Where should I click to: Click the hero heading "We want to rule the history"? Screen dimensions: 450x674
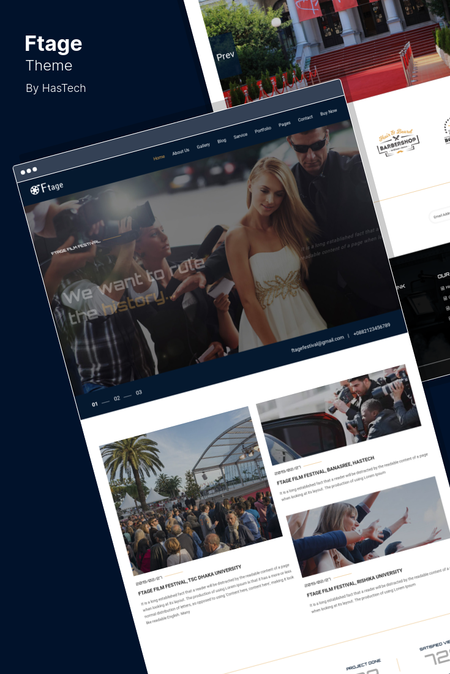(x=135, y=290)
